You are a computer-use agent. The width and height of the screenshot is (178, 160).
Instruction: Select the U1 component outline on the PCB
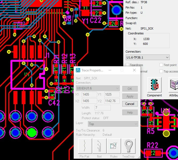28,75
